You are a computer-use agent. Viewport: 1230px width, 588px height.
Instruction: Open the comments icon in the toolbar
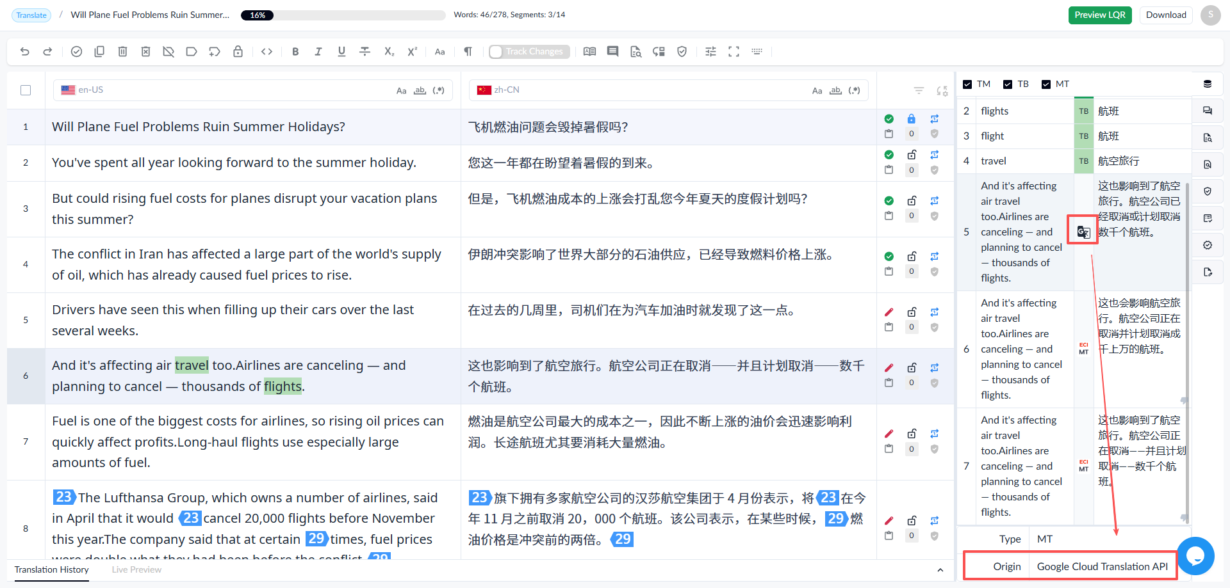pos(613,52)
